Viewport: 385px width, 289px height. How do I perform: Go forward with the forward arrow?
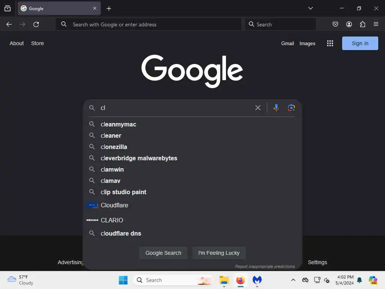[23, 24]
